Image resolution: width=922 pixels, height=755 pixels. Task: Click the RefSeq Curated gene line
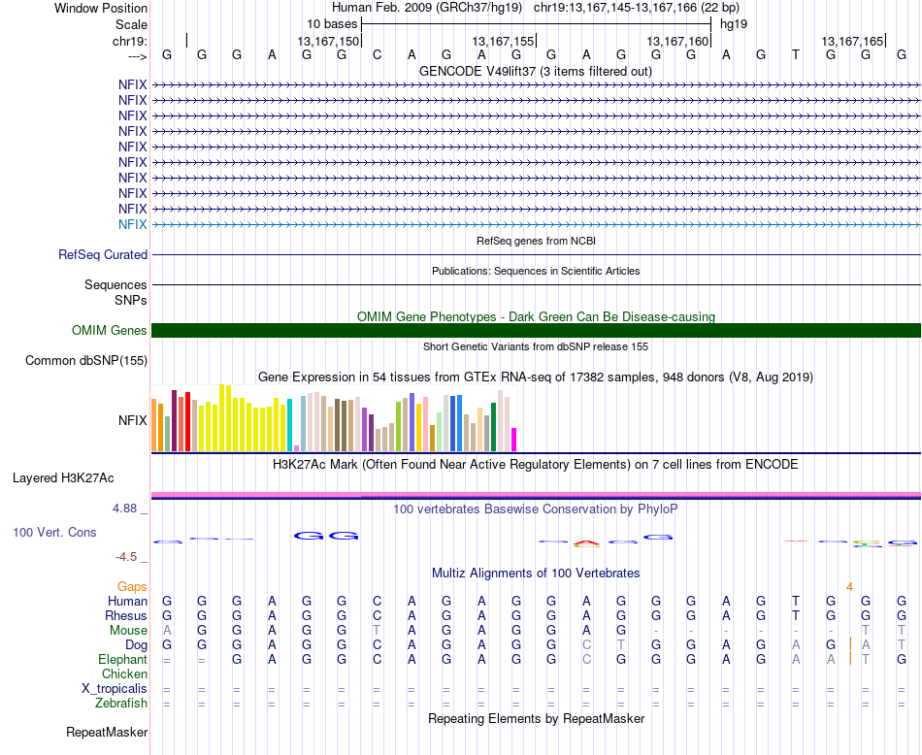[x=536, y=254]
